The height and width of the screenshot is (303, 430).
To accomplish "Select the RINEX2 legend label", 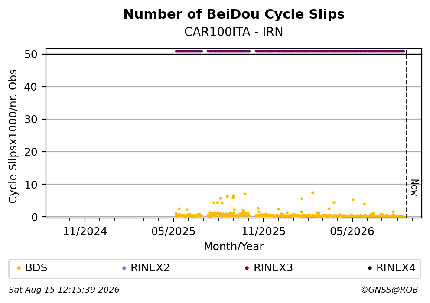I will coord(150,268).
